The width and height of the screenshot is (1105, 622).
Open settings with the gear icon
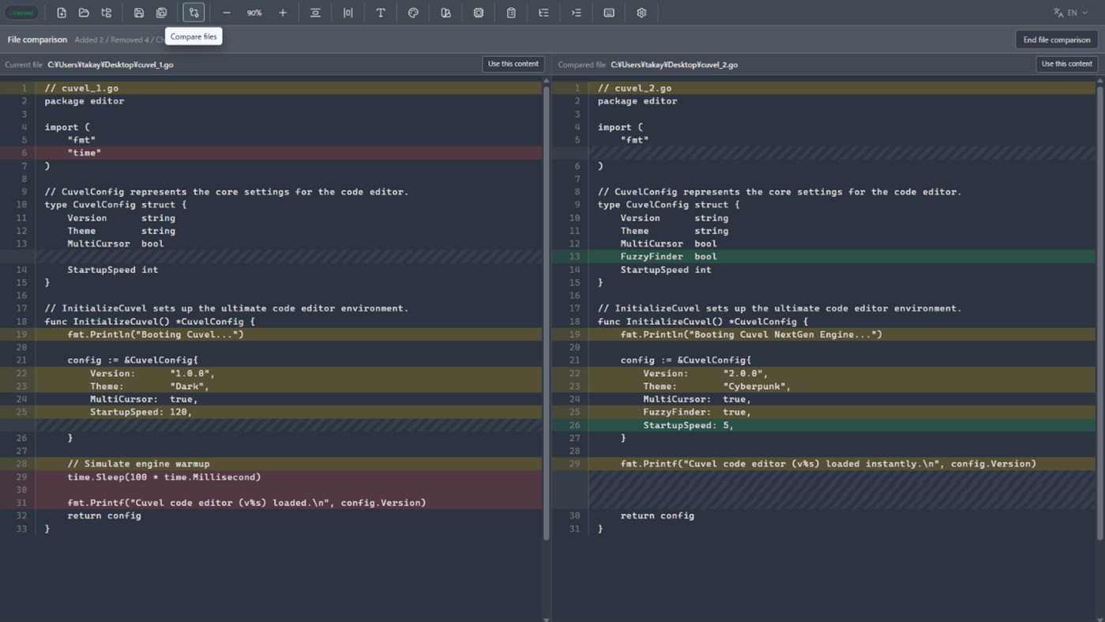[x=641, y=13]
